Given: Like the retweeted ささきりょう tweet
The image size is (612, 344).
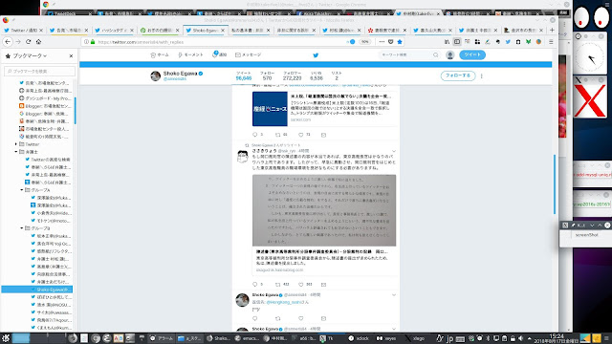Looking at the screenshot, I should [301, 285].
